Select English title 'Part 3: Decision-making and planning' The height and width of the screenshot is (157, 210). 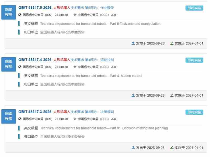click(139, 128)
